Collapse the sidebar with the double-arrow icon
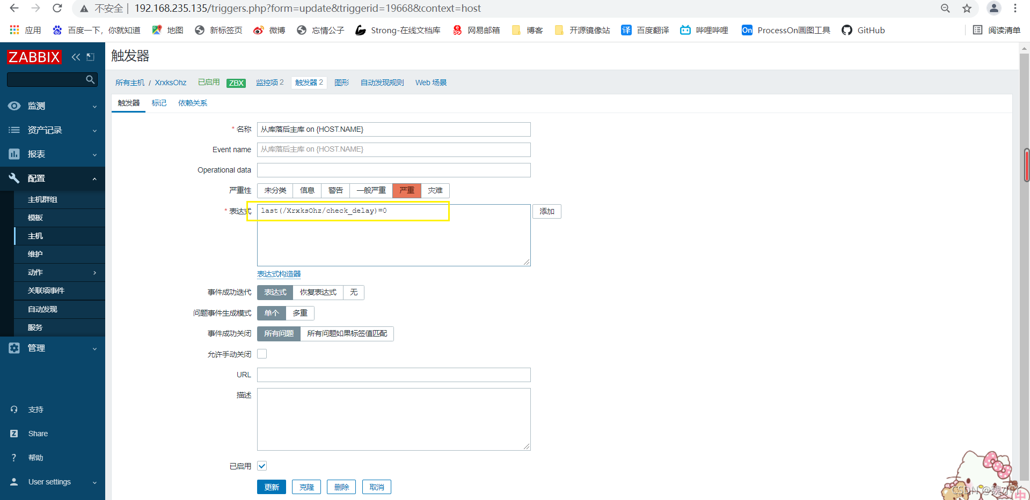Image resolution: width=1030 pixels, height=500 pixels. click(x=76, y=57)
